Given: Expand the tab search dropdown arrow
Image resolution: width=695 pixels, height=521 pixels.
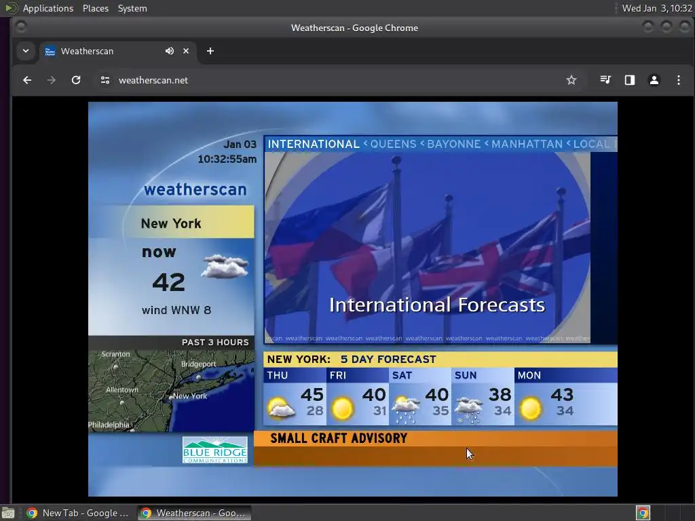Looking at the screenshot, I should 26,51.
